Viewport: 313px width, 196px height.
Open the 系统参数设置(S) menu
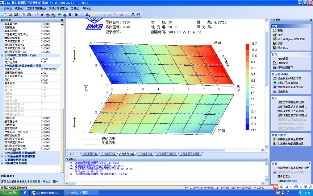point(58,8)
